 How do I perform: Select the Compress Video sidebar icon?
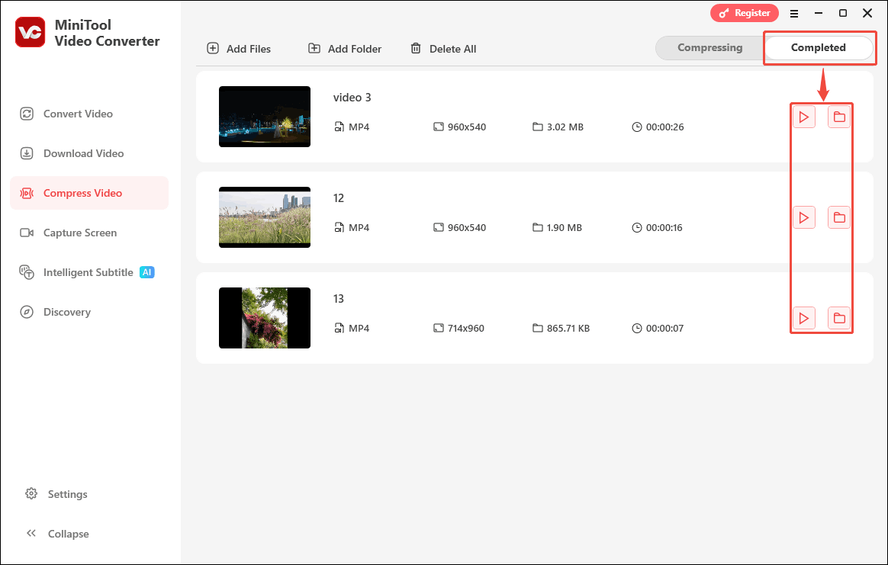pyautogui.click(x=27, y=193)
